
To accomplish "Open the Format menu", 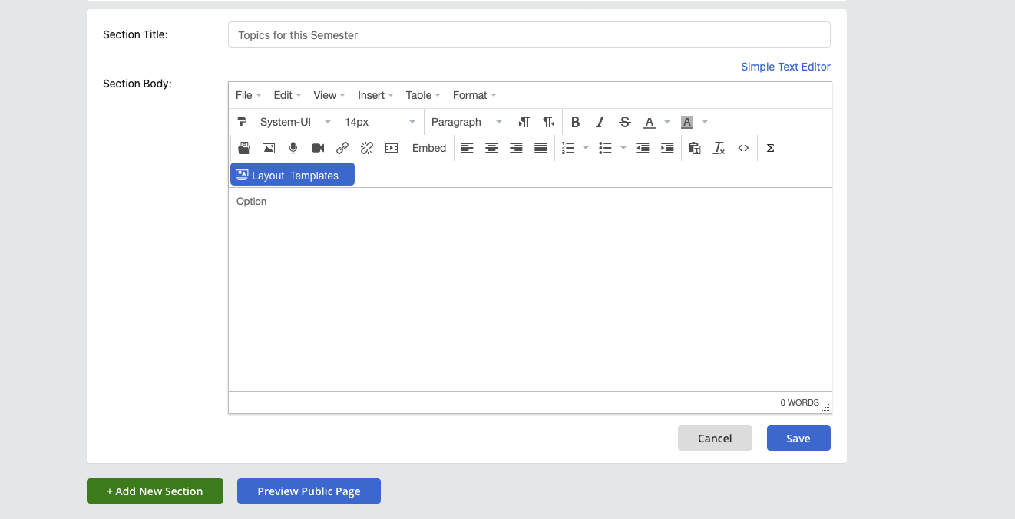I will click(474, 95).
